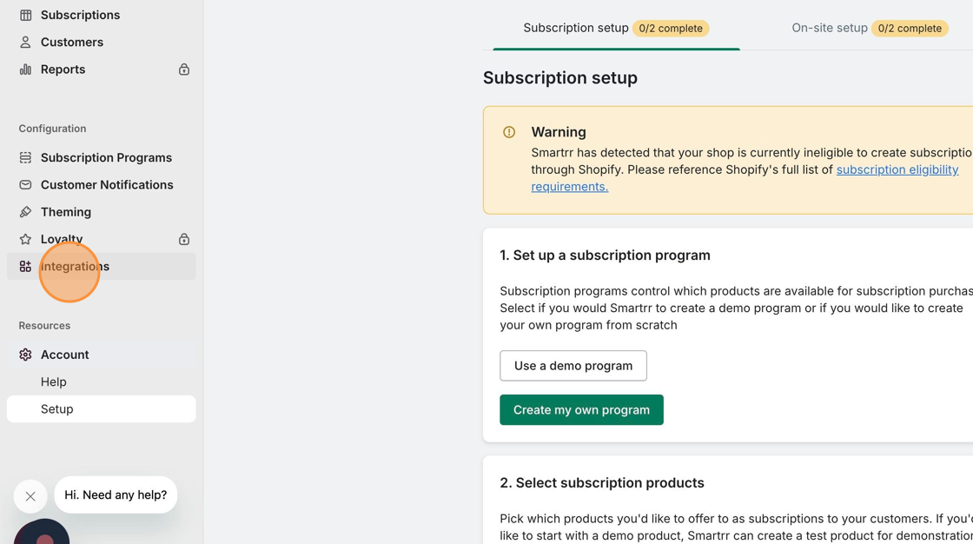The image size is (973, 544).
Task: Click the Subscriptions table icon
Action: 25,15
